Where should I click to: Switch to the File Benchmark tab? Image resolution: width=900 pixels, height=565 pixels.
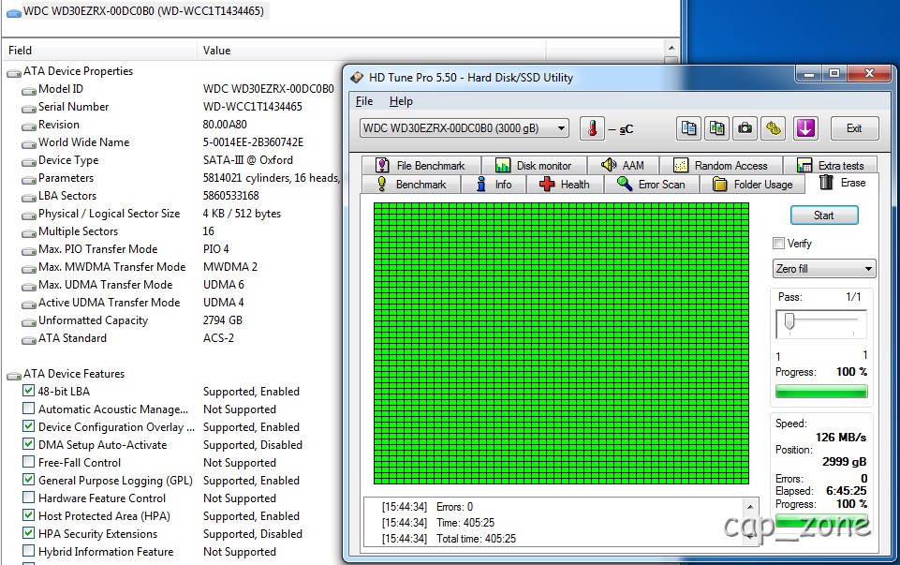421,165
